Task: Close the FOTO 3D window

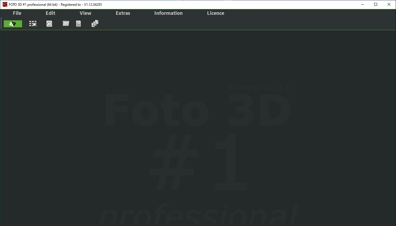Action: coord(389,4)
